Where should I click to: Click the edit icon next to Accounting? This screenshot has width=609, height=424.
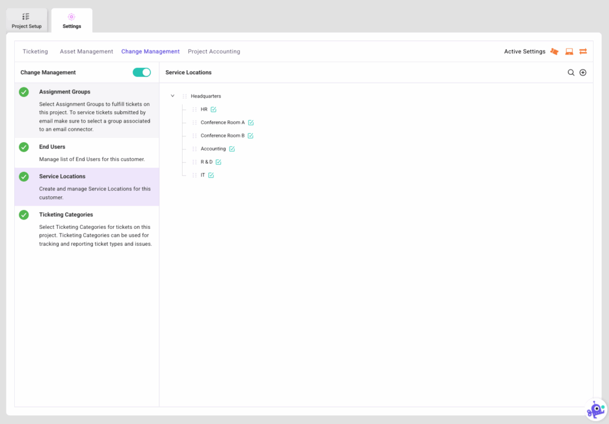(232, 149)
